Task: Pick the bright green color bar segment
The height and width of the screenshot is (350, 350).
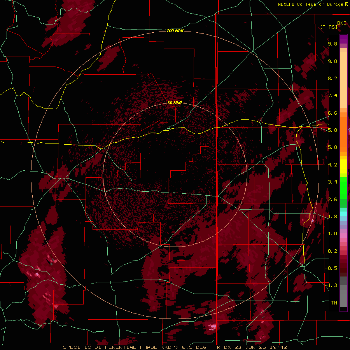Action: coord(343,187)
